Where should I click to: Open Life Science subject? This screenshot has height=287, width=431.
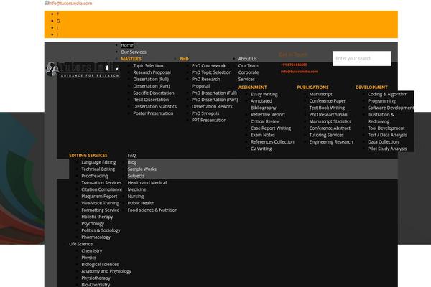80,244
